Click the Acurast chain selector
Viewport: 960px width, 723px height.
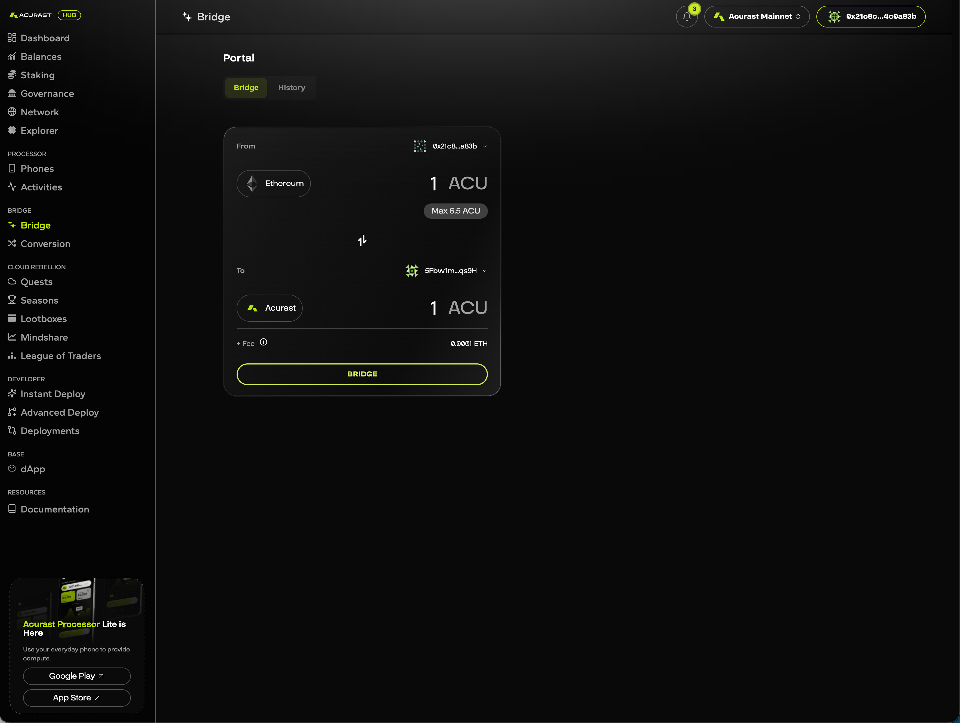[x=269, y=308]
